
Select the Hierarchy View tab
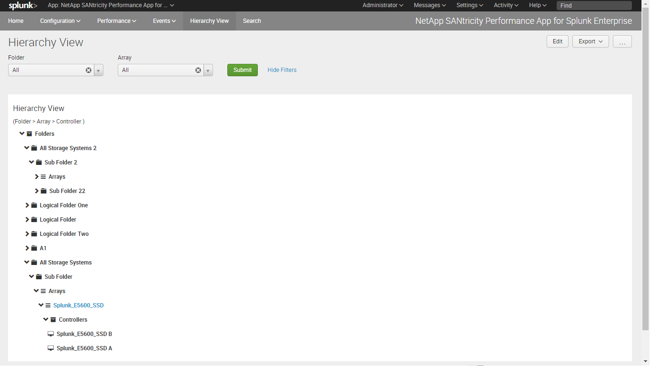(209, 21)
